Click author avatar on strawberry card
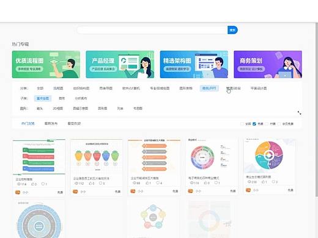This screenshot has width=318, height=238. [75, 192]
